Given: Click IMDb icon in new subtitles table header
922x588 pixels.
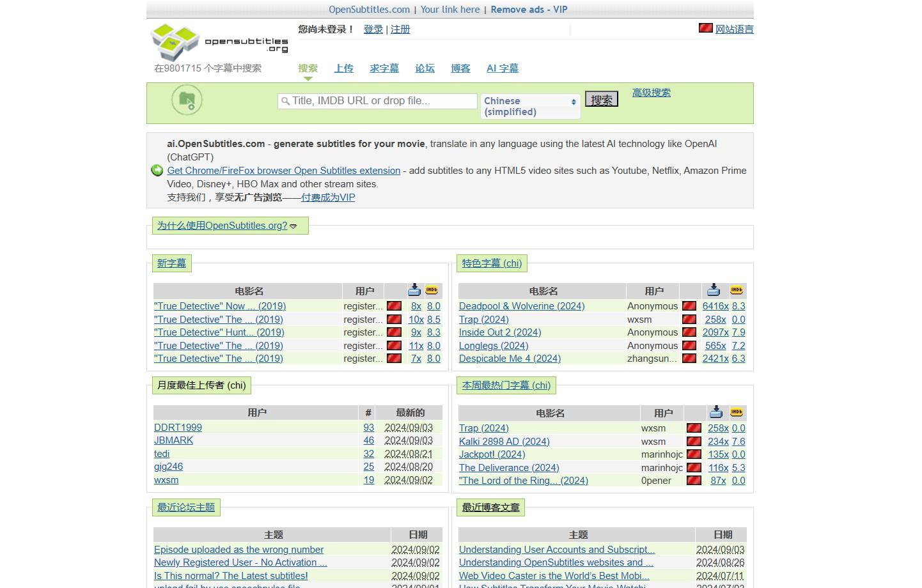Looking at the screenshot, I should (432, 290).
